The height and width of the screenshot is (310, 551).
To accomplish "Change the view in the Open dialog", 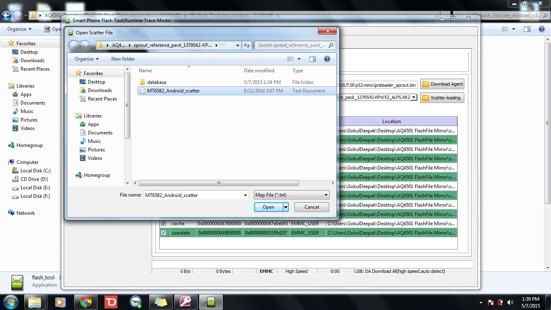I will pyautogui.click(x=290, y=59).
